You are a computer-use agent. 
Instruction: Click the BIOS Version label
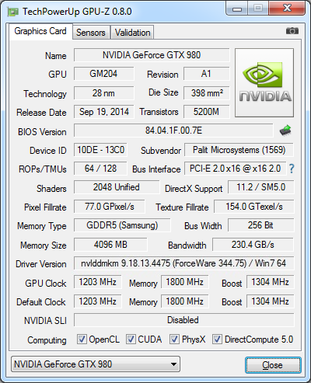(42, 132)
